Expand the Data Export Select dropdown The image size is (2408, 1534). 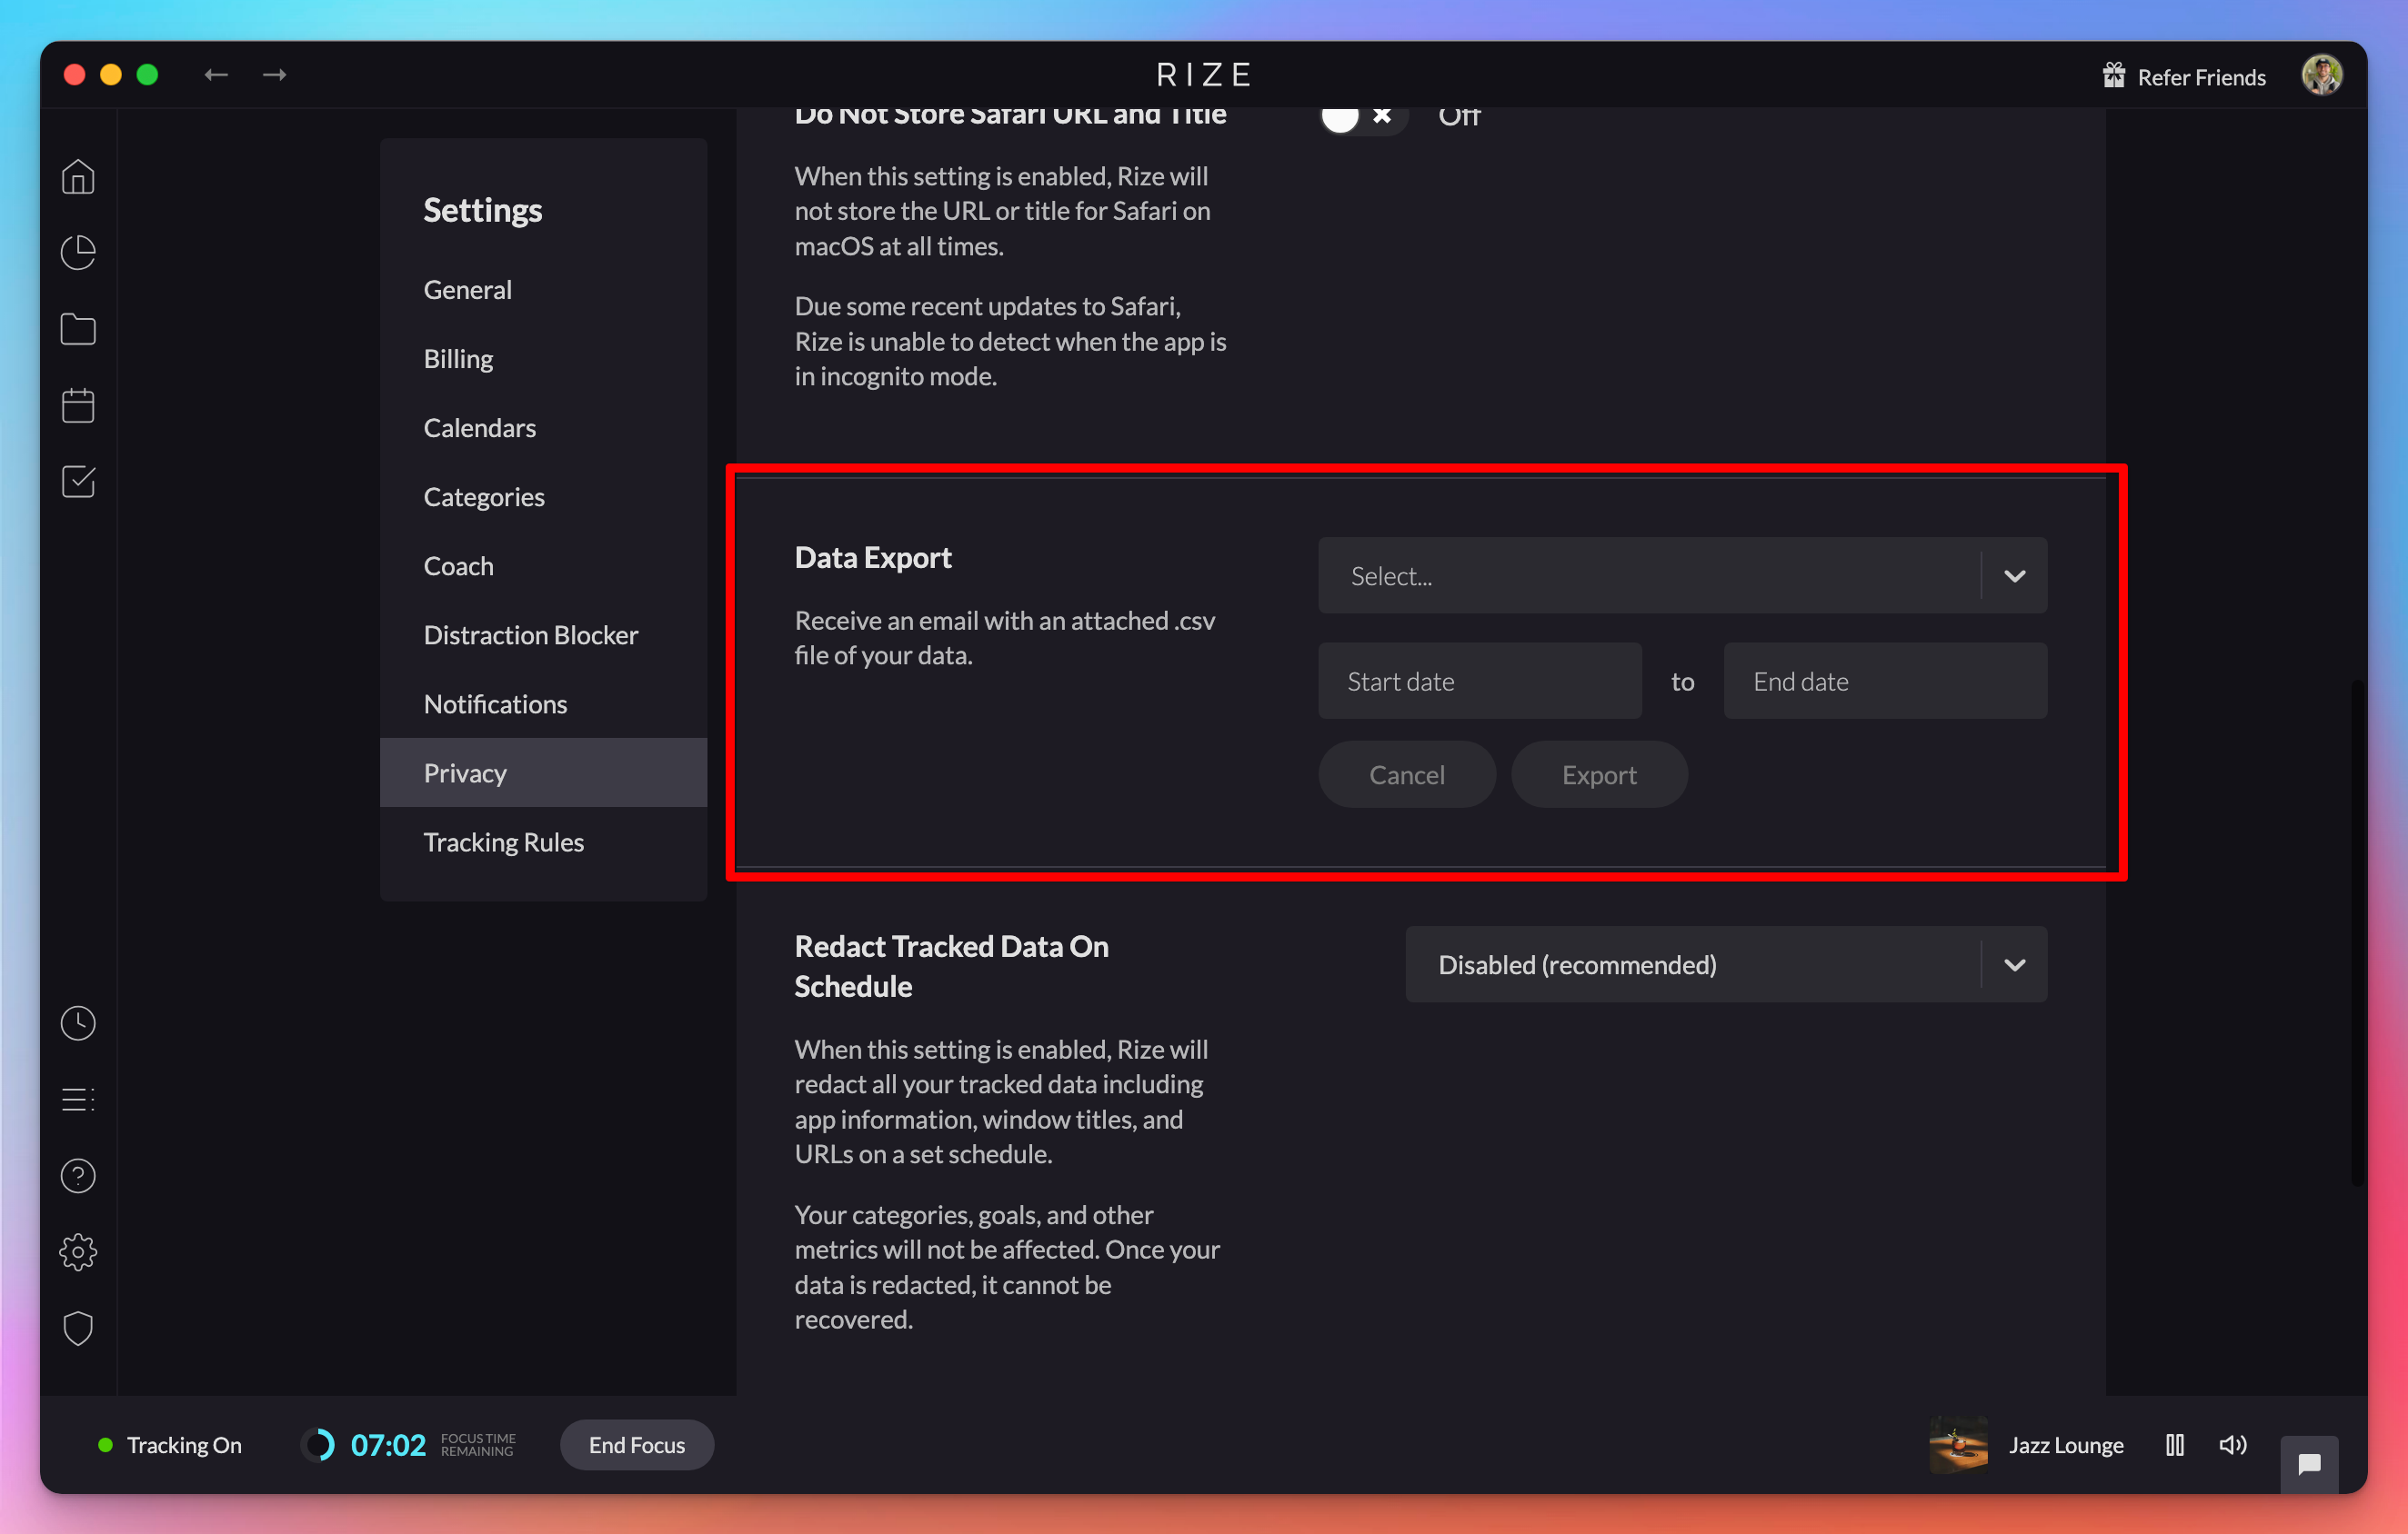(x=1682, y=575)
